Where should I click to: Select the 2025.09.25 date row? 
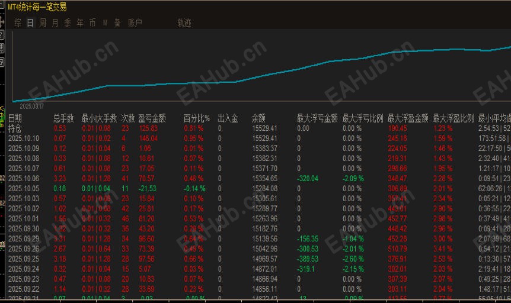click(x=260, y=259)
